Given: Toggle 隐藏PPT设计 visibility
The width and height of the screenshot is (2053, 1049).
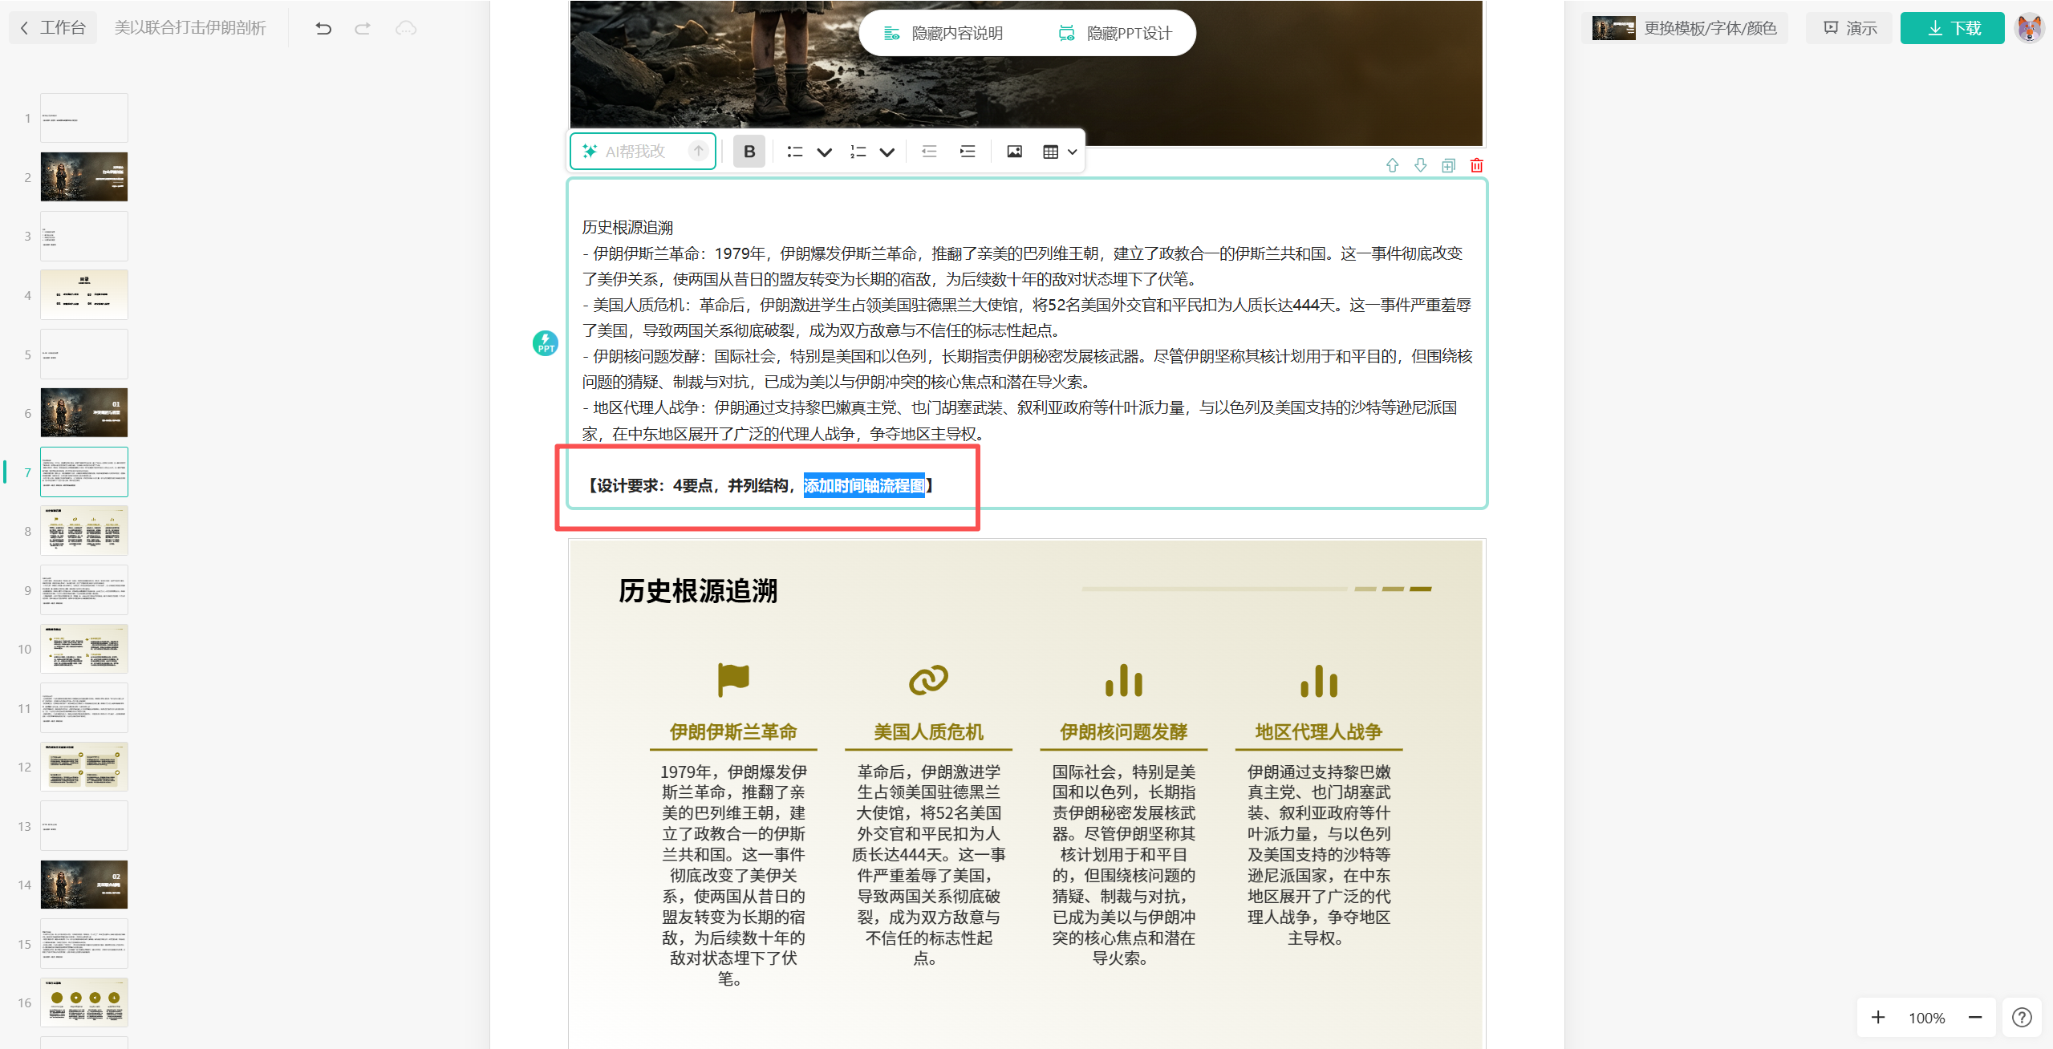Looking at the screenshot, I should (x=1116, y=34).
